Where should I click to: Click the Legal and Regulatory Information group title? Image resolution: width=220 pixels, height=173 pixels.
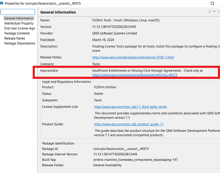click(x=67, y=82)
